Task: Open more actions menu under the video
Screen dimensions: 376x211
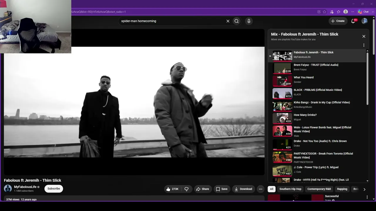Action: click(261, 189)
